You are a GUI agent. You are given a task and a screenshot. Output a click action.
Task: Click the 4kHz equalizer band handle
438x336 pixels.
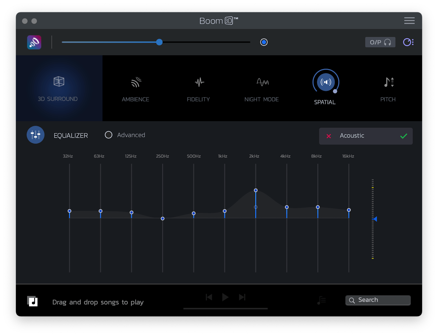pos(287,207)
